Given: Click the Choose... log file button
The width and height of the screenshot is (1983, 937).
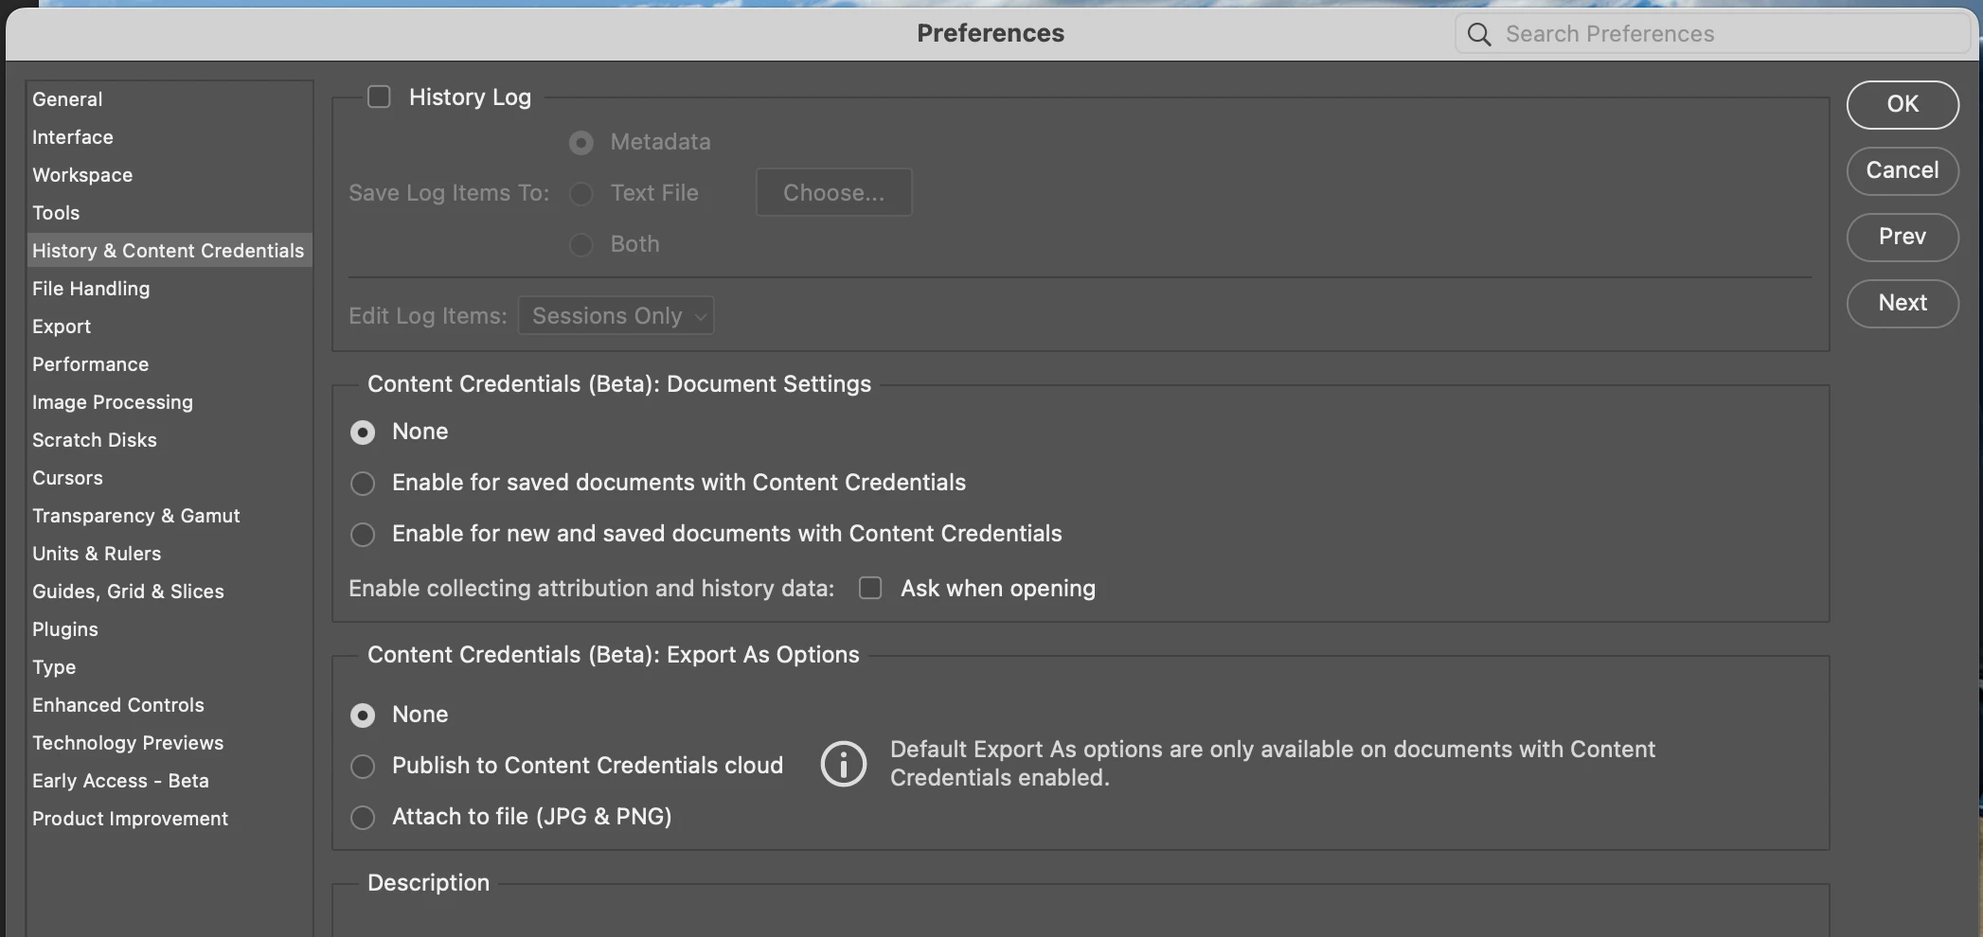Looking at the screenshot, I should click(834, 192).
